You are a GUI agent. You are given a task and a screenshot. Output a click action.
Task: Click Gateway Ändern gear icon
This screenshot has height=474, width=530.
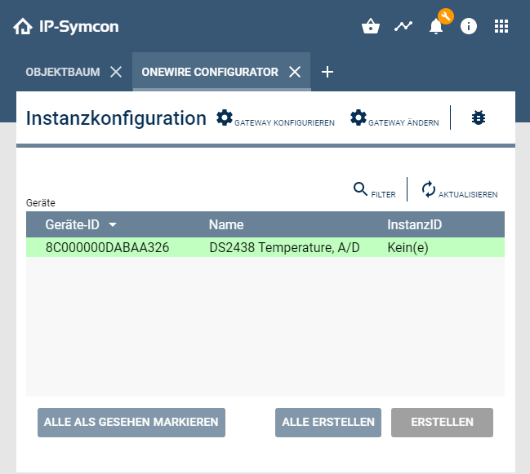pos(359,118)
